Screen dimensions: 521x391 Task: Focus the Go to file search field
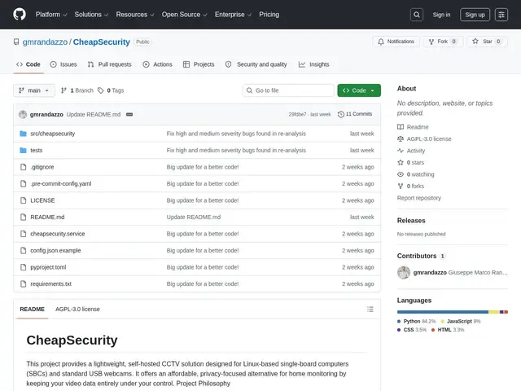[x=288, y=90]
